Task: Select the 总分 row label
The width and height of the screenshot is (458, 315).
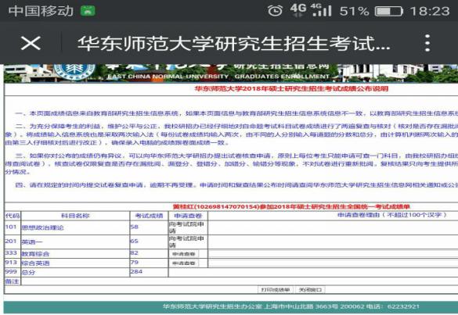Action: pos(29,273)
